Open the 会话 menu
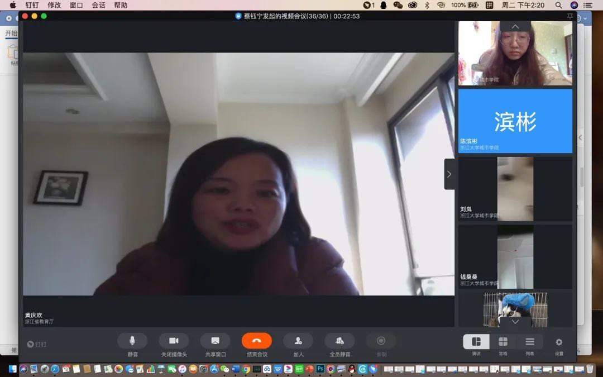This screenshot has height=377, width=603. tap(98, 5)
